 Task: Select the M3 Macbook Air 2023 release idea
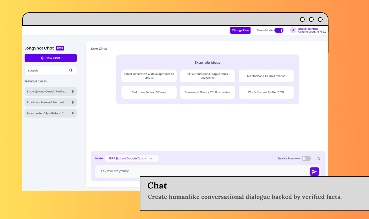(x=266, y=76)
